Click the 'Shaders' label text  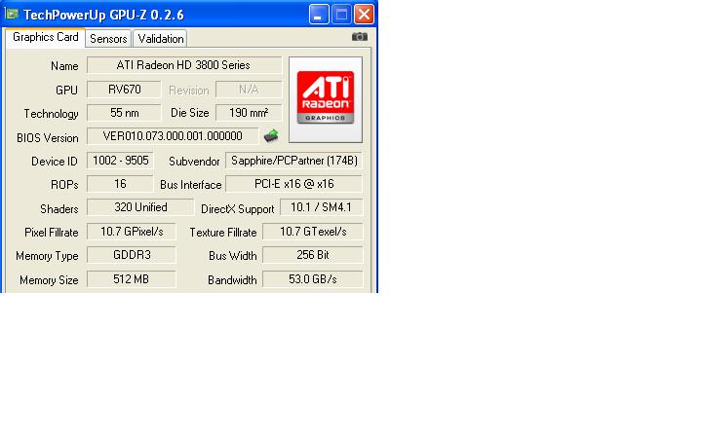click(x=59, y=209)
